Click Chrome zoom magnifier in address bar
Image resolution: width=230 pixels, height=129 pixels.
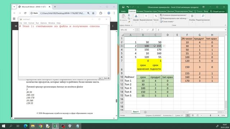[x=88, y=13]
